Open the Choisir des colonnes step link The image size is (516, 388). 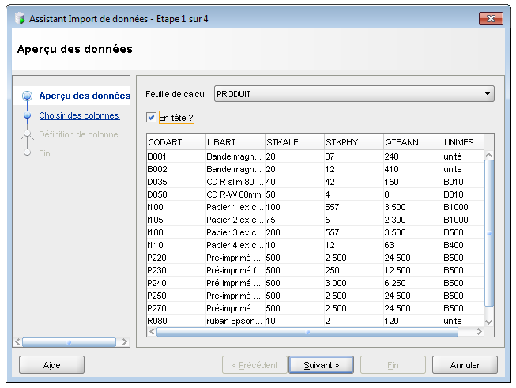click(79, 115)
